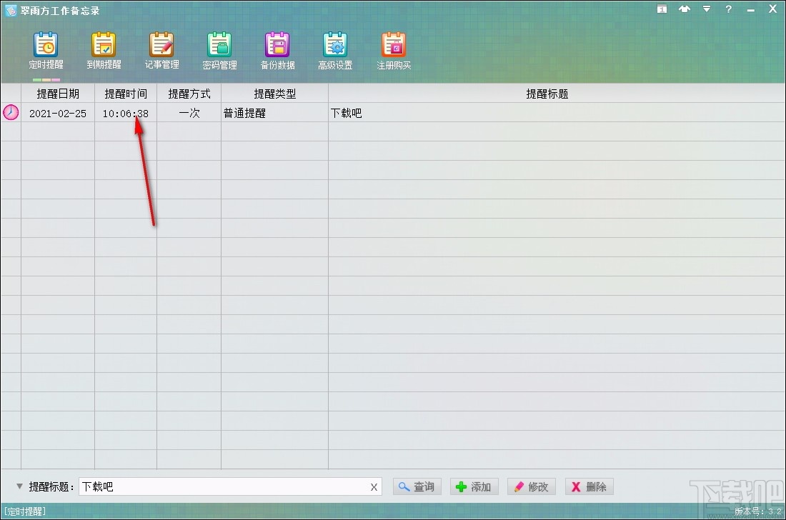This screenshot has width=786, height=520.
Task: Click the app logo icon in the title bar
Action: 10,10
